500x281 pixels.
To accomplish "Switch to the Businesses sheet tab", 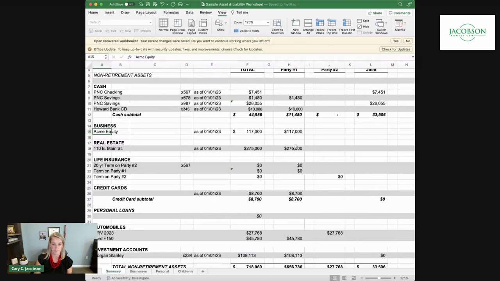I will (138, 271).
